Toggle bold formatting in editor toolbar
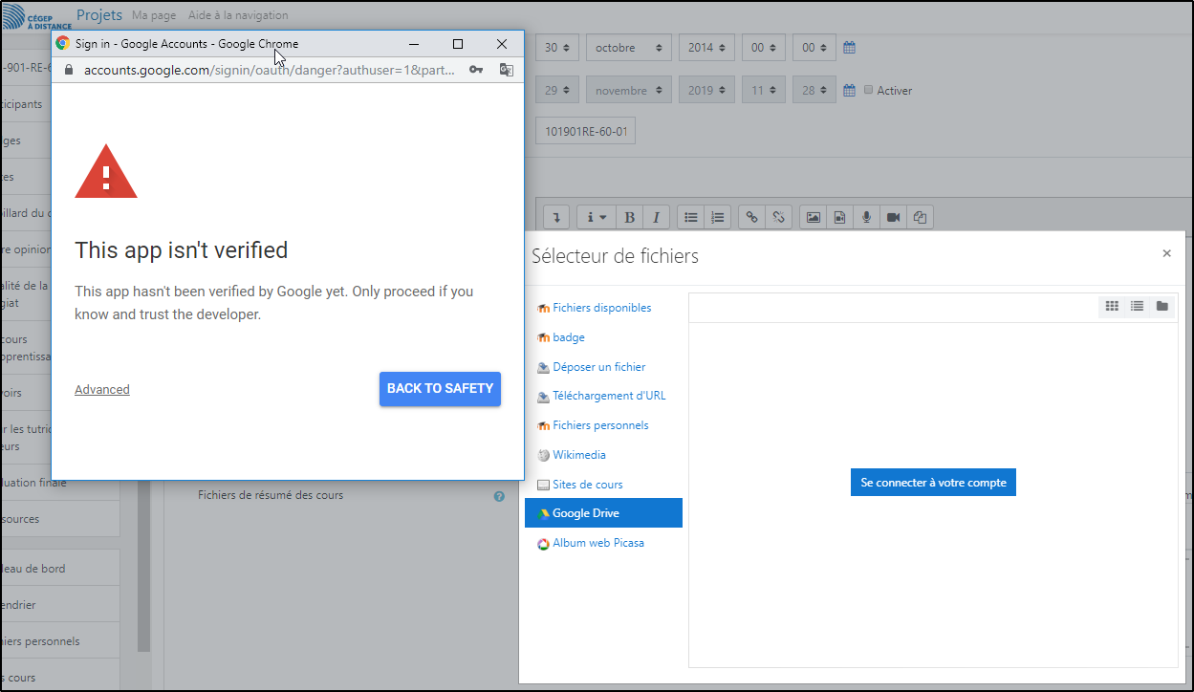Image resolution: width=1194 pixels, height=692 pixels. [x=629, y=217]
